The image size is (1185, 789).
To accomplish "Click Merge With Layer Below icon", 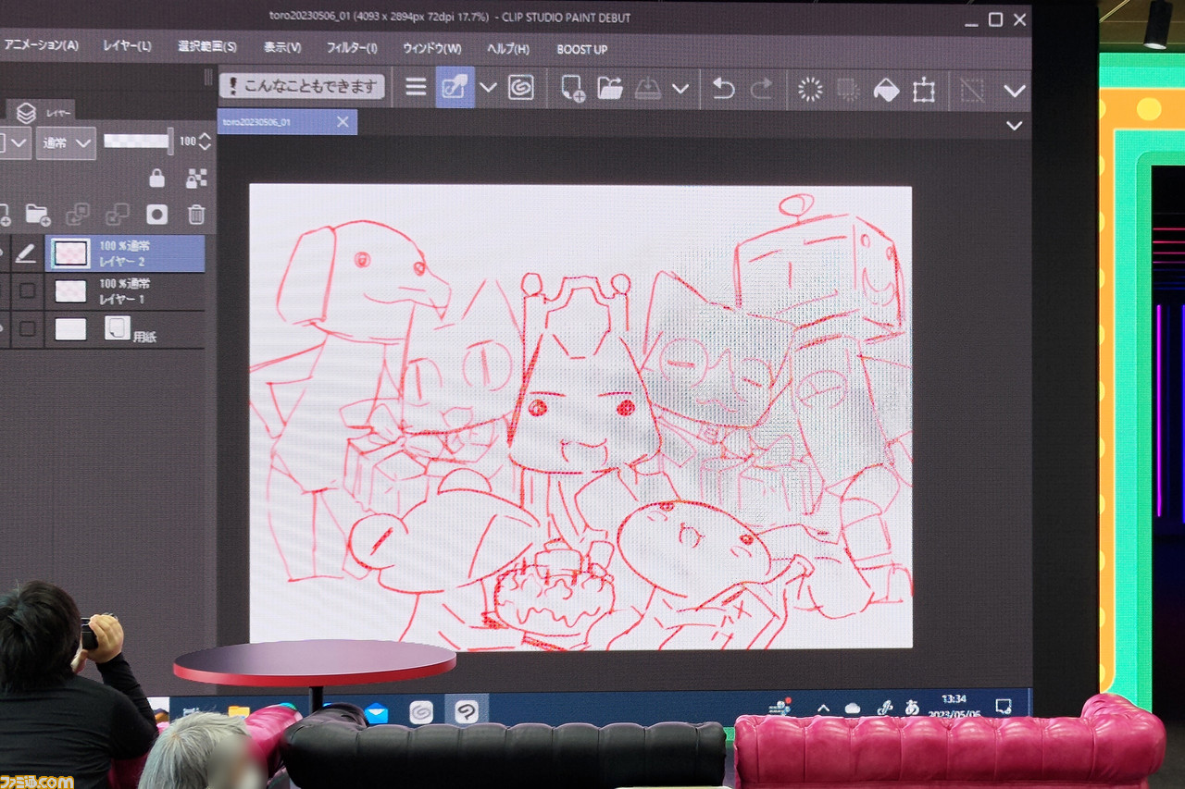I will click(118, 215).
